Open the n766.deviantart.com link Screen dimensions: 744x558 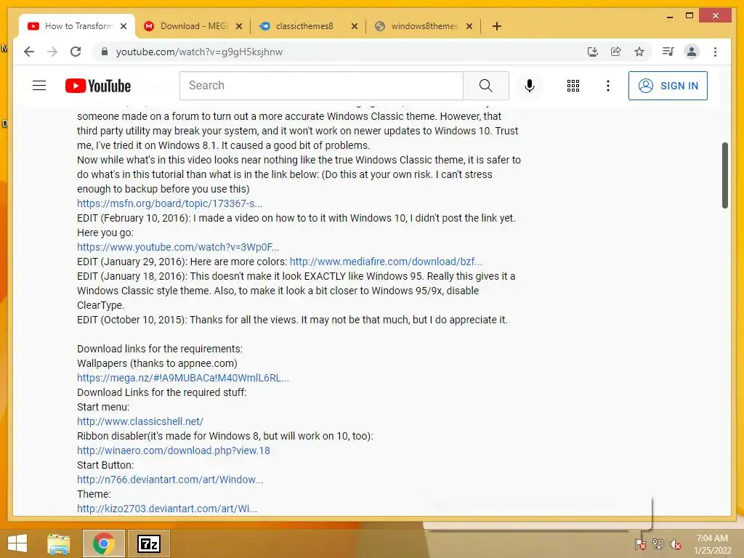tap(169, 480)
